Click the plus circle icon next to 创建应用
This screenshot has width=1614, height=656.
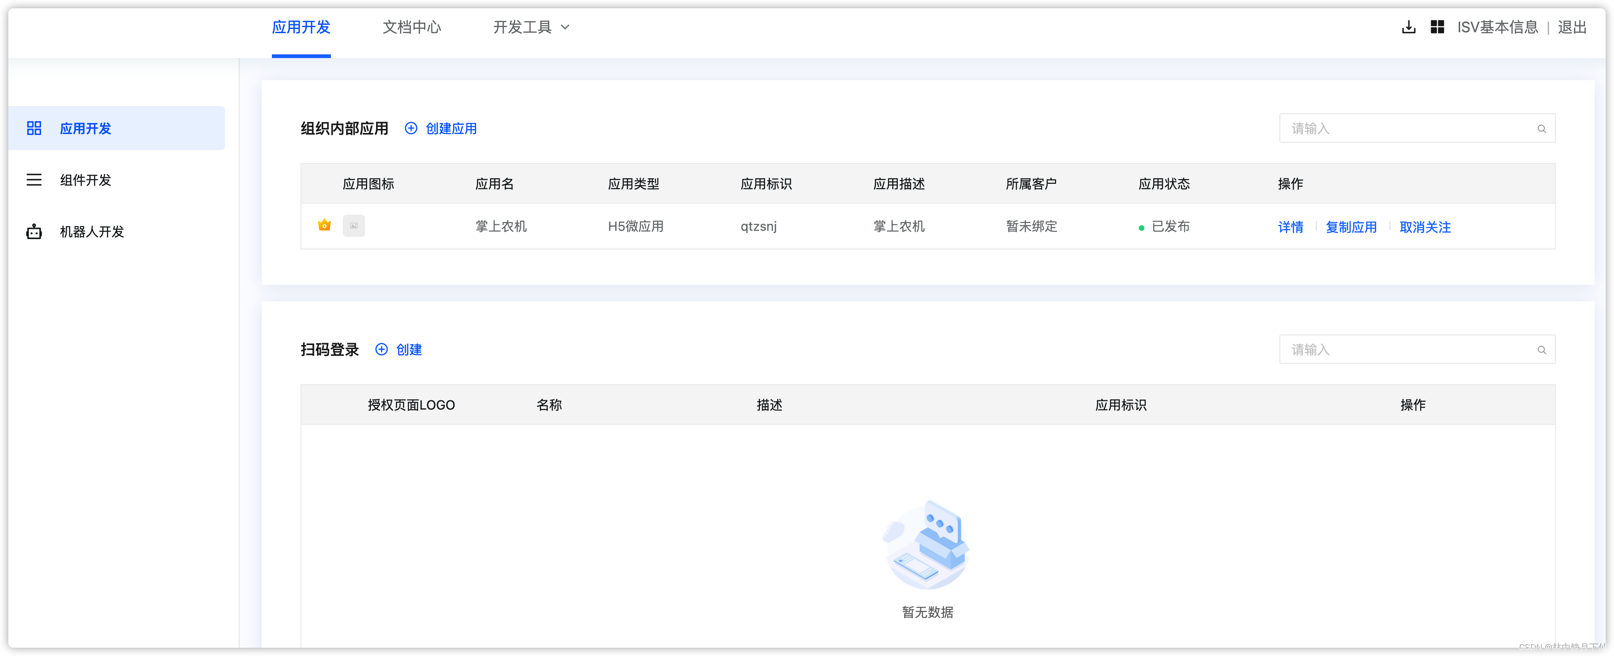click(411, 129)
